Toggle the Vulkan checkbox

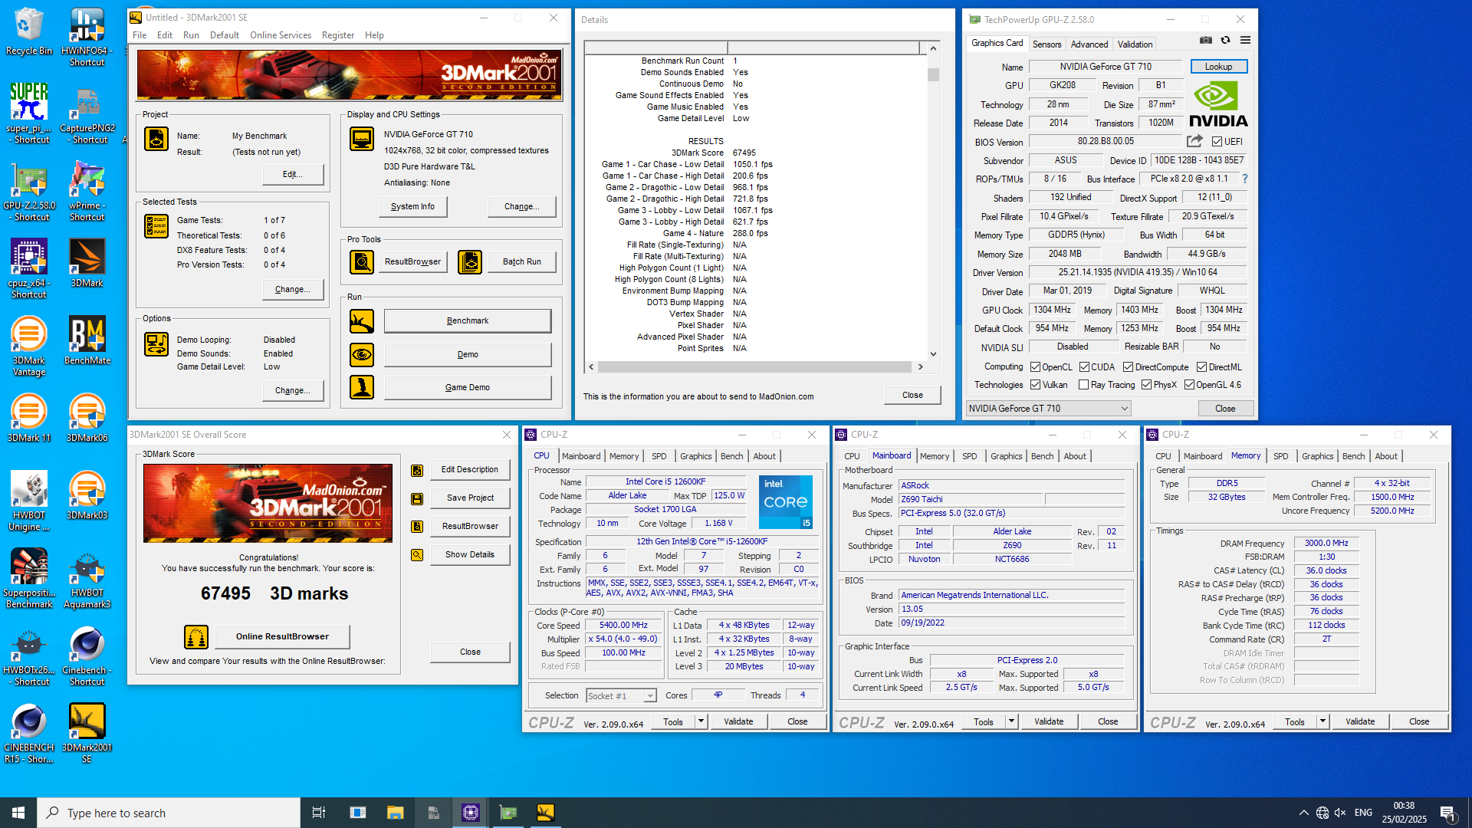click(1035, 385)
